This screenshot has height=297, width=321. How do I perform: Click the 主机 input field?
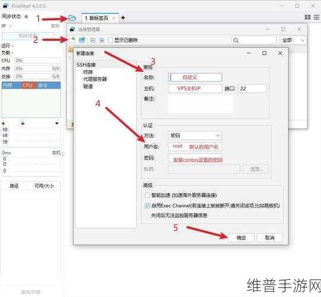195,89
